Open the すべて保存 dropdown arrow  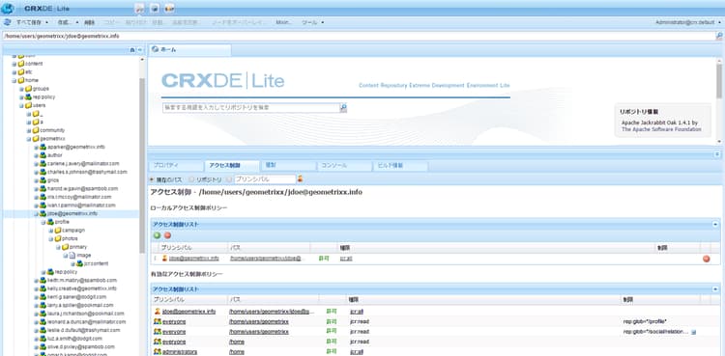point(46,22)
